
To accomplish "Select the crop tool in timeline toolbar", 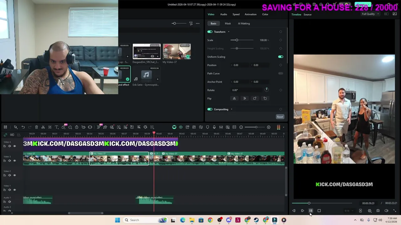I will click(x=50, y=127).
